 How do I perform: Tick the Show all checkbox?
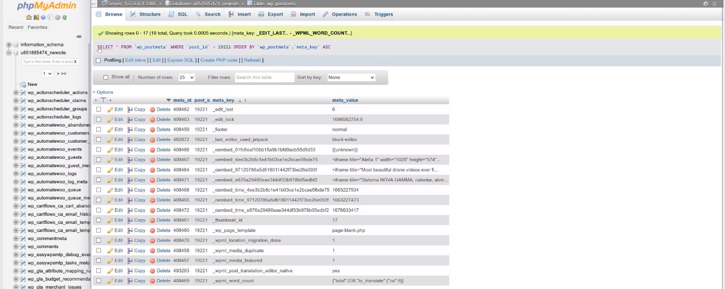coord(106,77)
